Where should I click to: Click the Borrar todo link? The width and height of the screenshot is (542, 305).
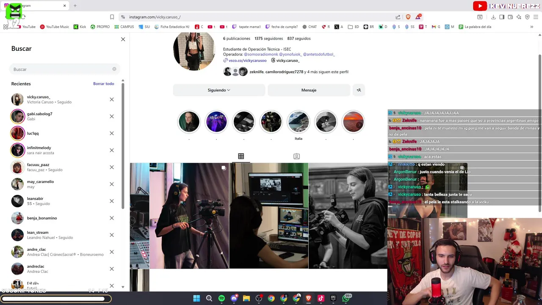104,83
